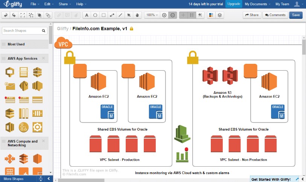306x182 pixels.
Task: Click the Gliffy breadcrumb link
Action: point(62,29)
